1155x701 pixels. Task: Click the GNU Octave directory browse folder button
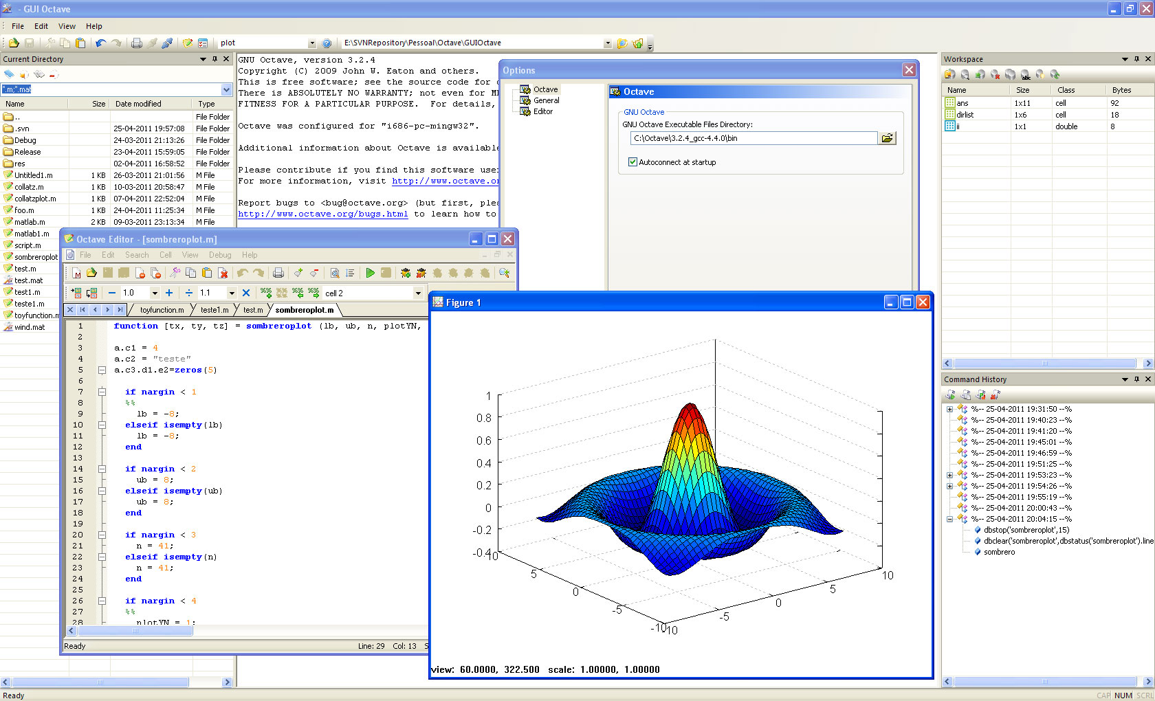click(x=888, y=137)
